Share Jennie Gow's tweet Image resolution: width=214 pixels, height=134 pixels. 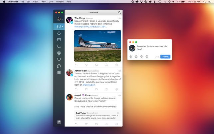point(107,89)
